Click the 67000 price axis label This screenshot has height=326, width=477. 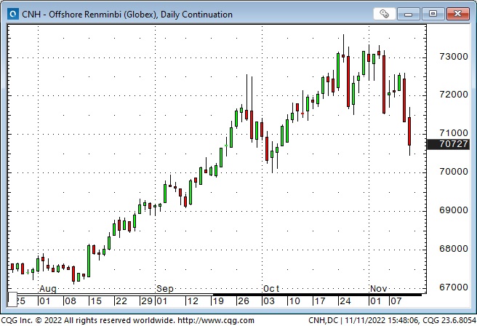tap(454, 287)
